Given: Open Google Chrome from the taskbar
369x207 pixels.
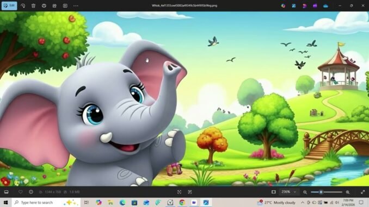Looking at the screenshot, I should point(182,202).
